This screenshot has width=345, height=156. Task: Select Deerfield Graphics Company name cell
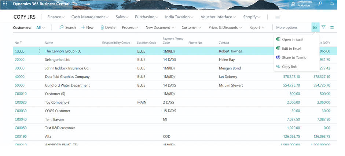tap(67, 77)
